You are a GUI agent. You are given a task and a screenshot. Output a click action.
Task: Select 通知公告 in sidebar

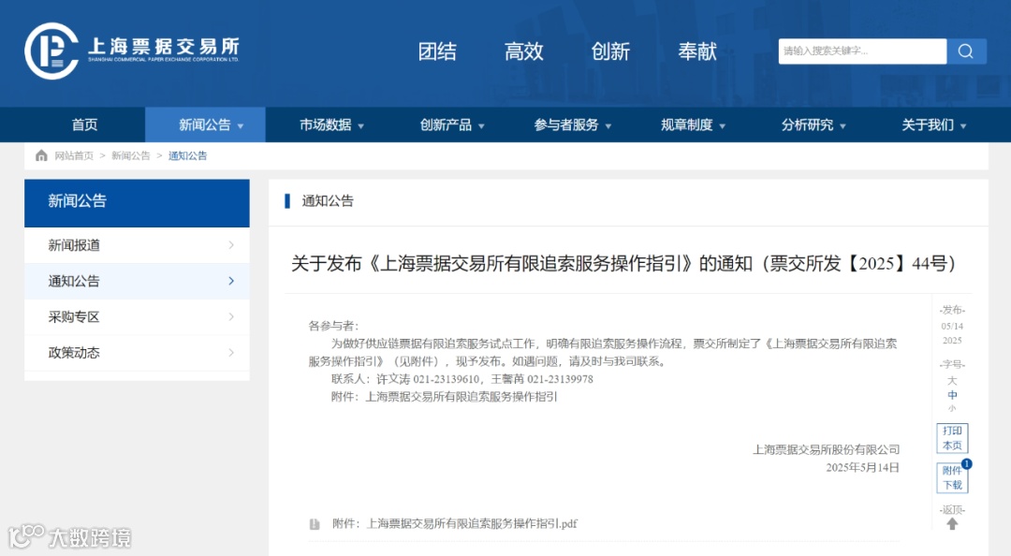(x=137, y=281)
